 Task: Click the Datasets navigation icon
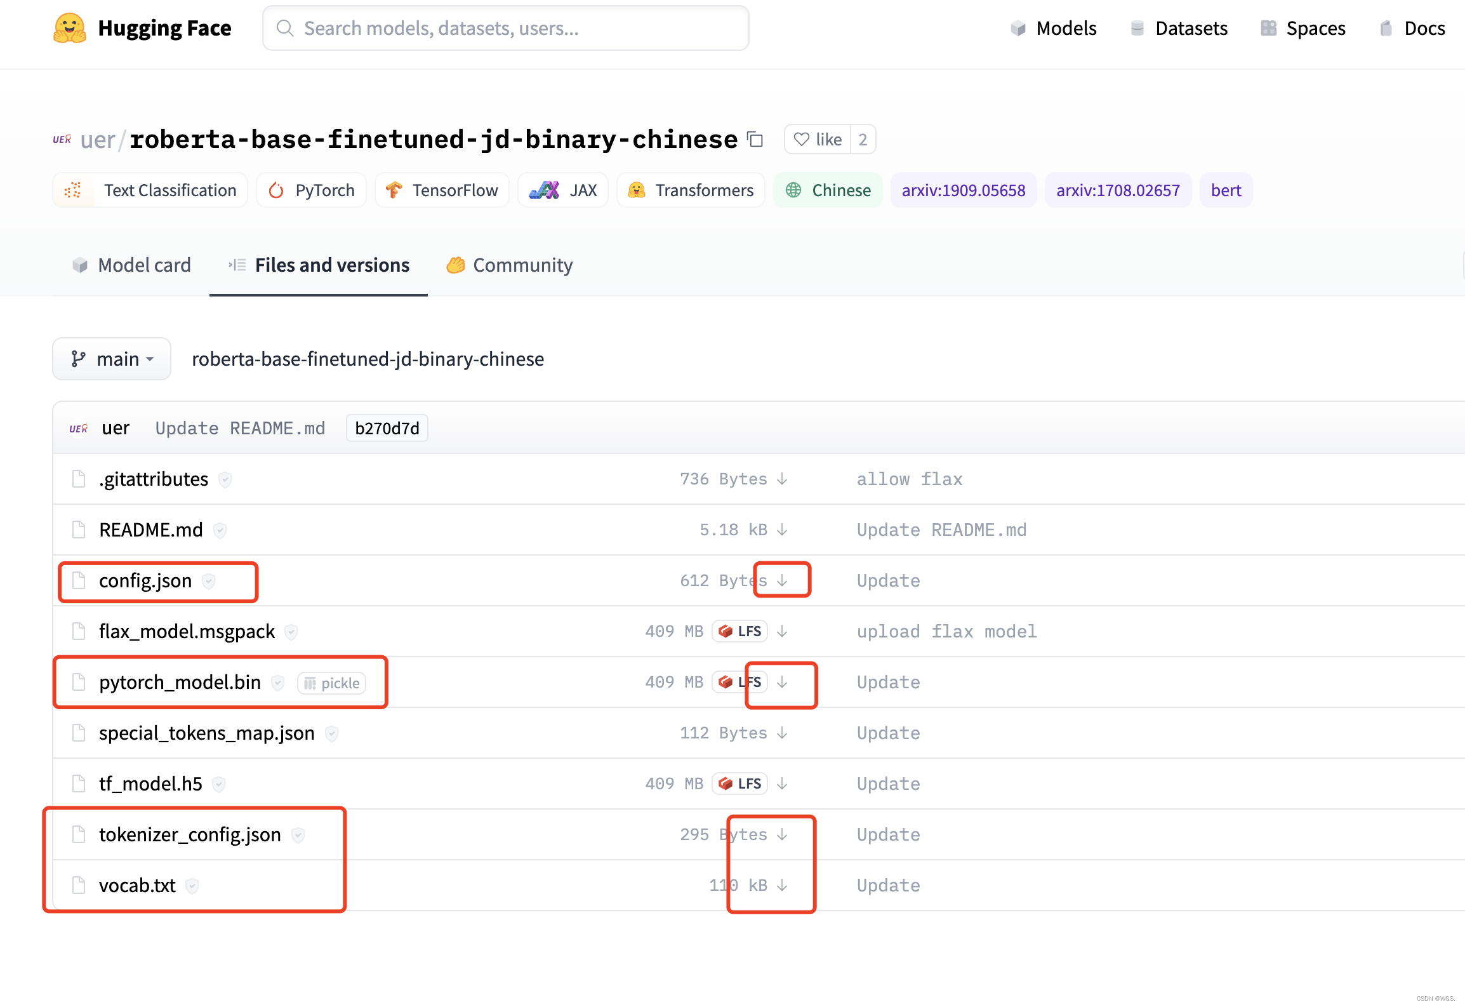click(x=1137, y=28)
